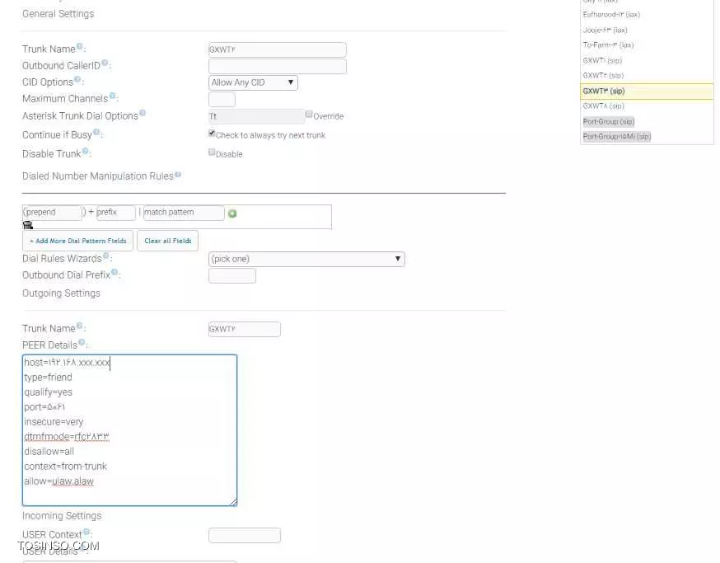Show help tooltip for Disable Trunk

85,151
